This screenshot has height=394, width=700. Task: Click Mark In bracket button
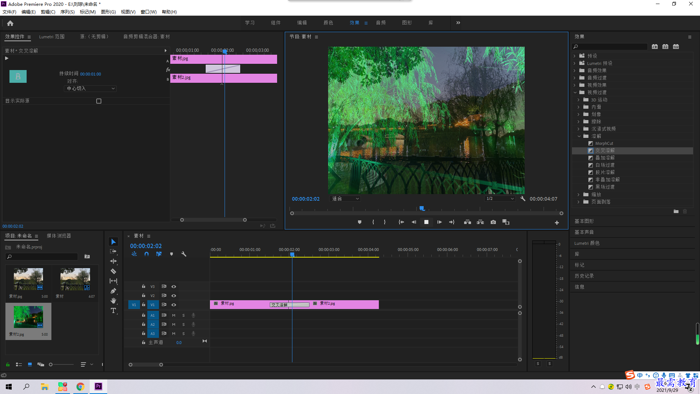[x=373, y=222]
